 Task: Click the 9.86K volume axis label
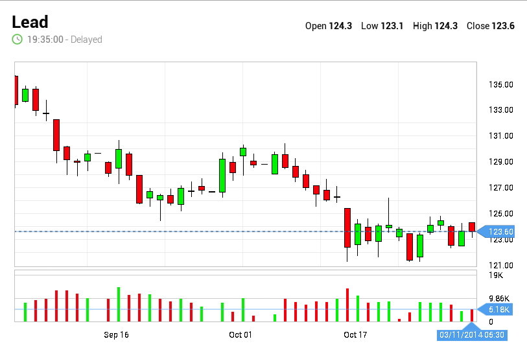[499, 299]
